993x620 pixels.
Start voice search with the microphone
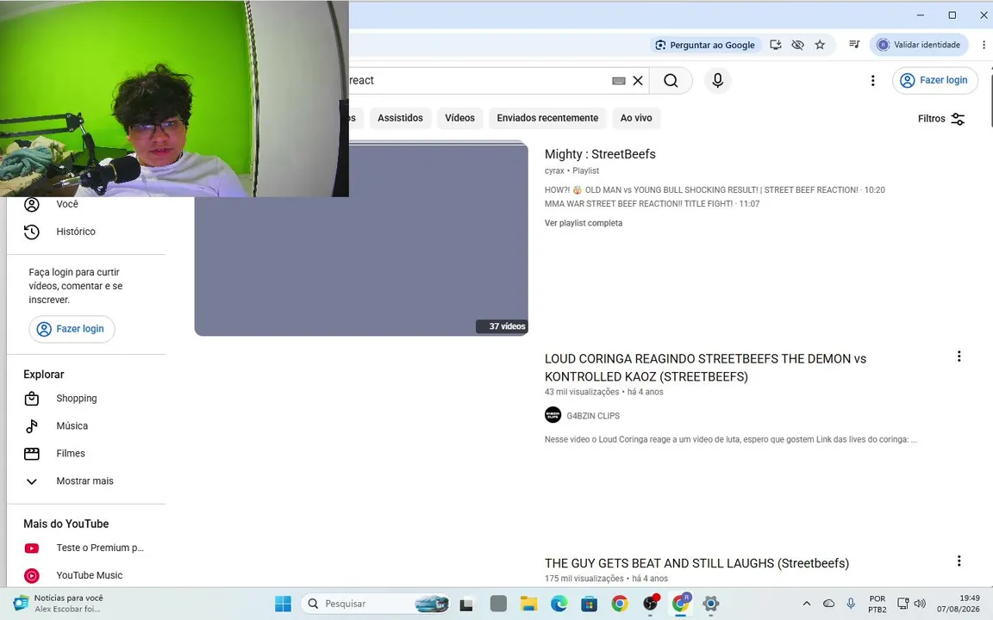pyautogui.click(x=717, y=80)
